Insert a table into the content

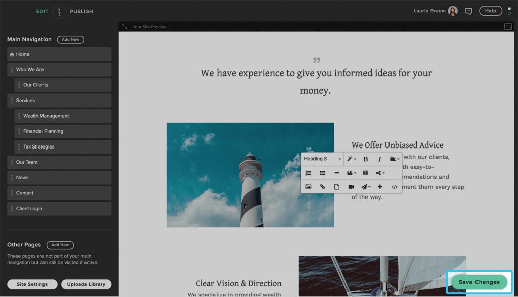tap(365, 173)
